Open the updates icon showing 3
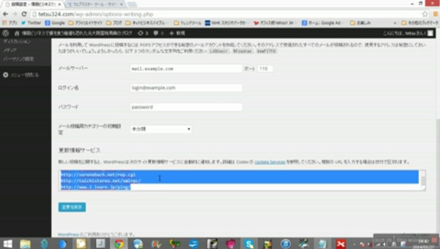Screen dimensions: 440x249 pyautogui.click(x=143, y=33)
